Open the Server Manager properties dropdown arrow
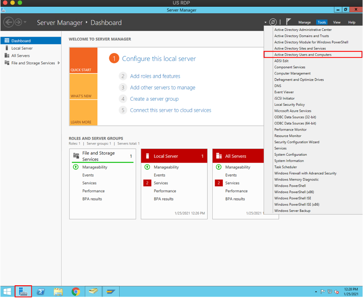This screenshot has width=363, height=298. 266,21
